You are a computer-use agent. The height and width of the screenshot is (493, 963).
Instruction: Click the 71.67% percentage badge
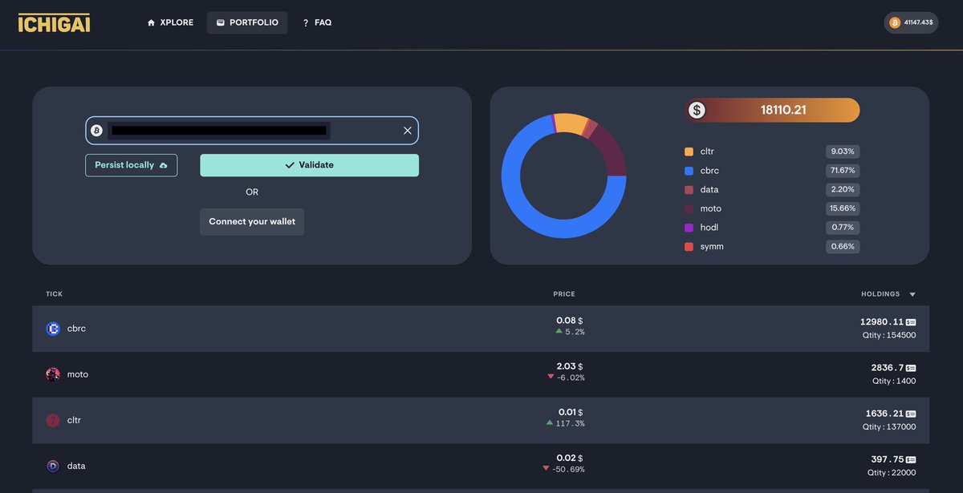(843, 171)
